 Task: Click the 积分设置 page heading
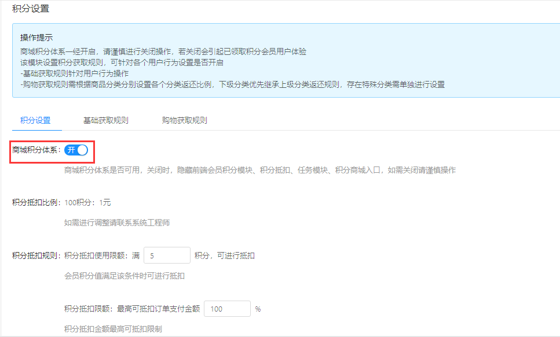(31, 9)
